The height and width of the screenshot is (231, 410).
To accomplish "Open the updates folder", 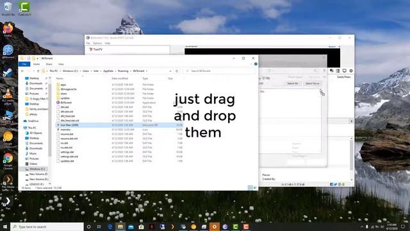I will click(x=65, y=98).
